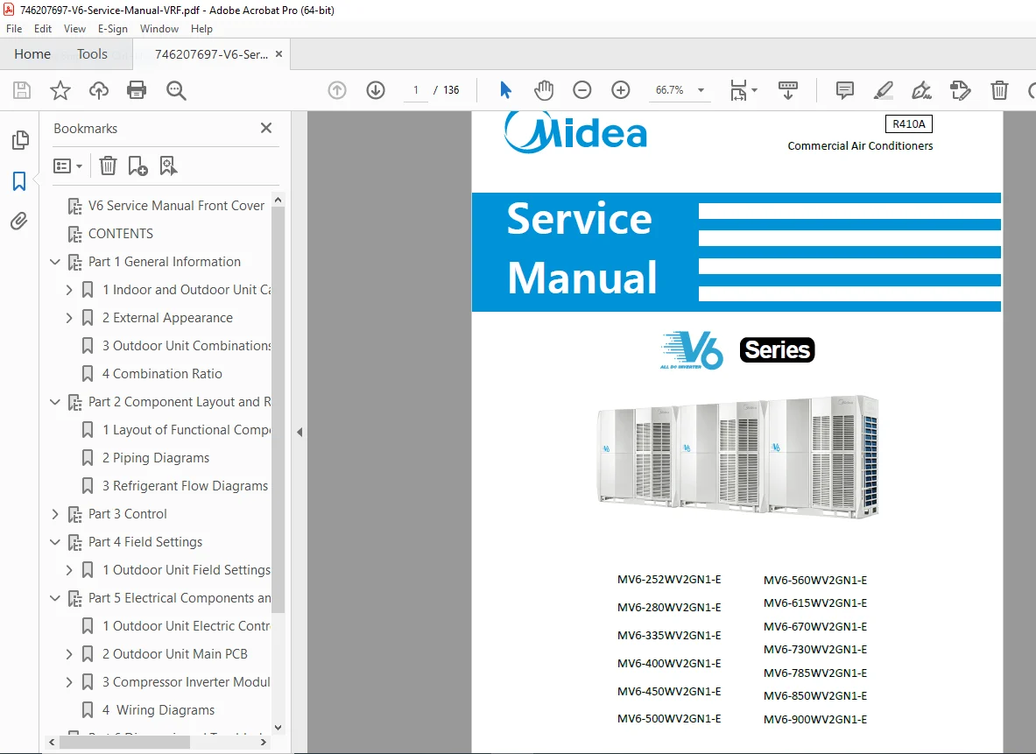The height and width of the screenshot is (754, 1036).
Task: Open zoom level dropdown 66.7%
Action: pos(701,90)
